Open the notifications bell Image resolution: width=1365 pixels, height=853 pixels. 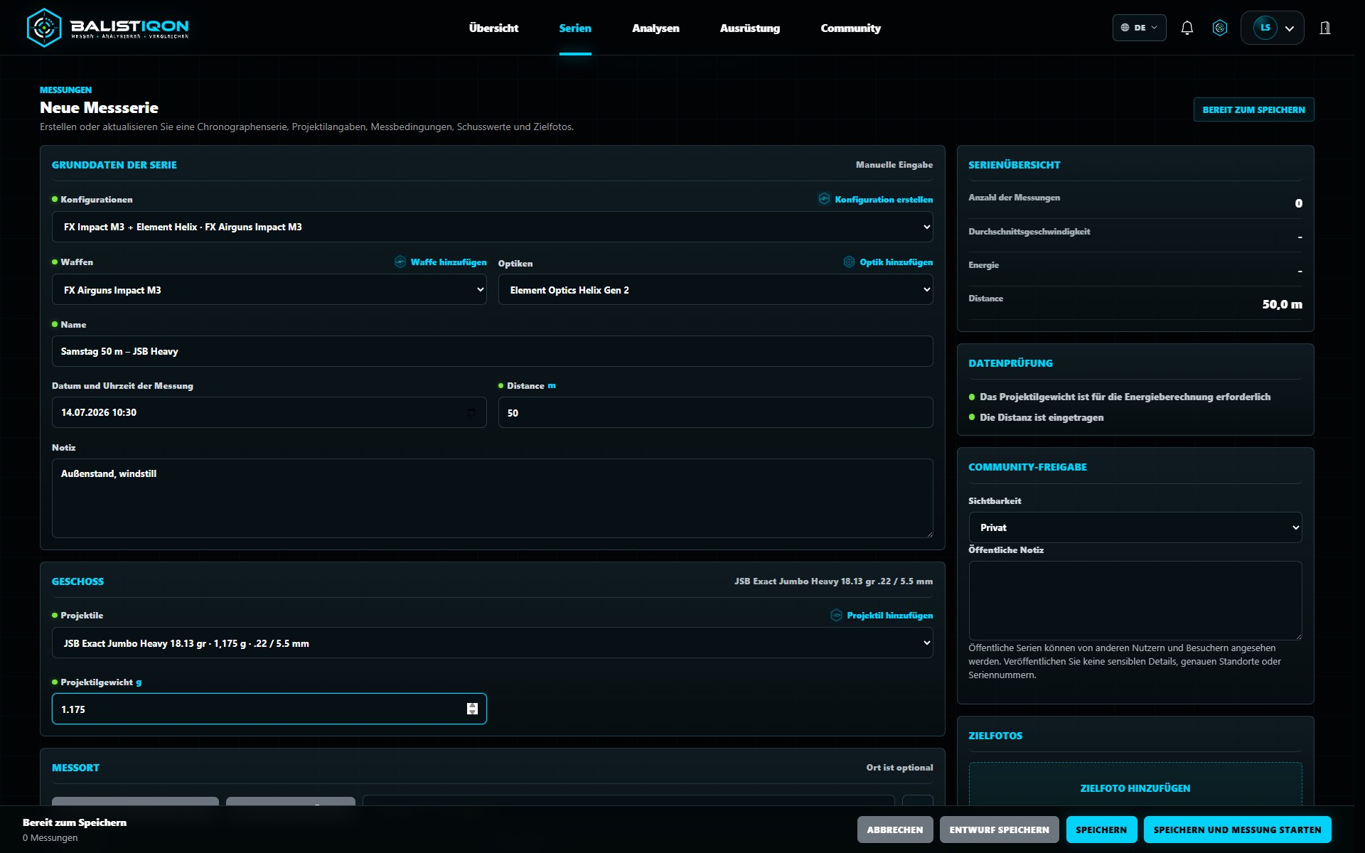1187,28
